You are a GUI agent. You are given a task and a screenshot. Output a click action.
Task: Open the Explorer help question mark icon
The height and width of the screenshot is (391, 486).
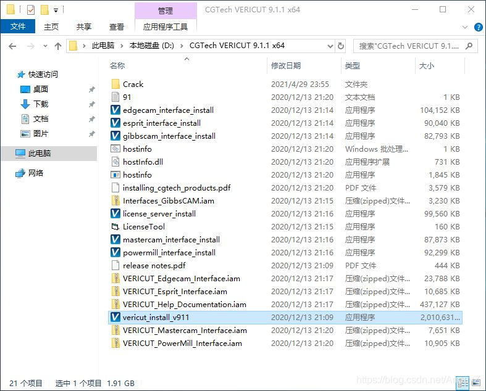(478, 27)
